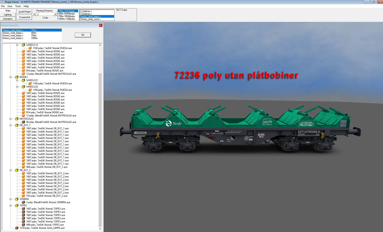Screen dimensions: 383x232
Task: Click the orange mesh icon for 908 polys OB_EXT_1.ace
Action: tap(23, 167)
